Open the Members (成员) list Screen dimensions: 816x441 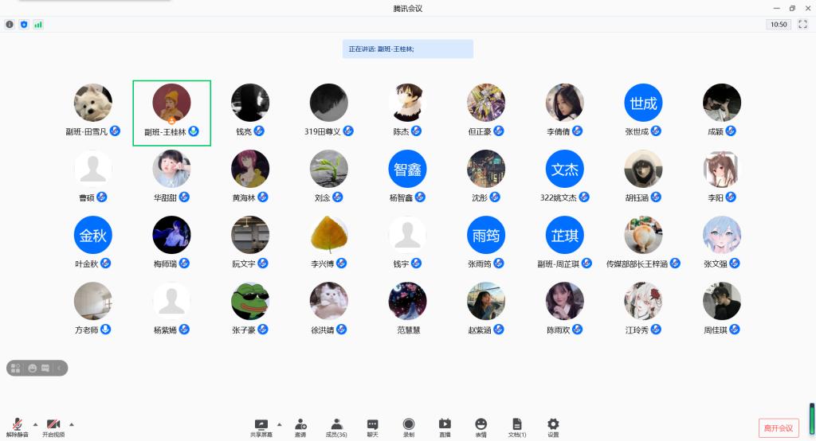pyautogui.click(x=336, y=427)
